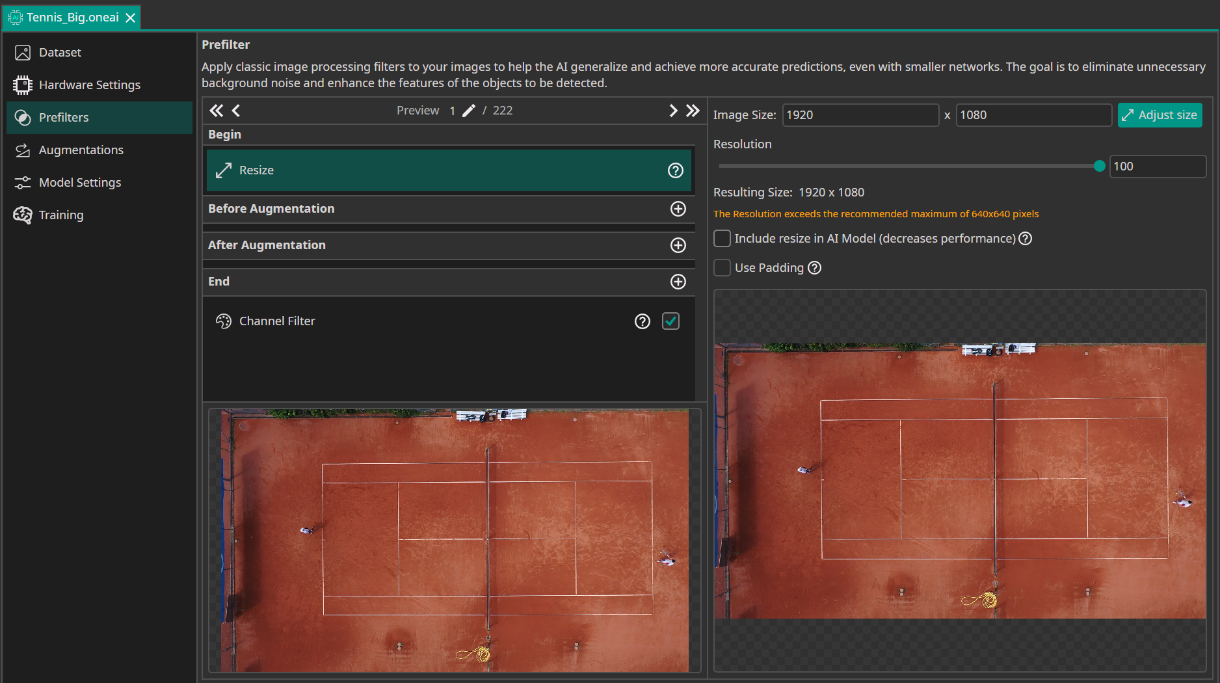
Task: Show help for Use Padding option
Action: [814, 268]
